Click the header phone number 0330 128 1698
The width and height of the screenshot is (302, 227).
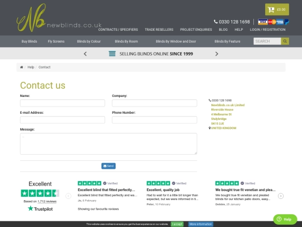point(234,22)
